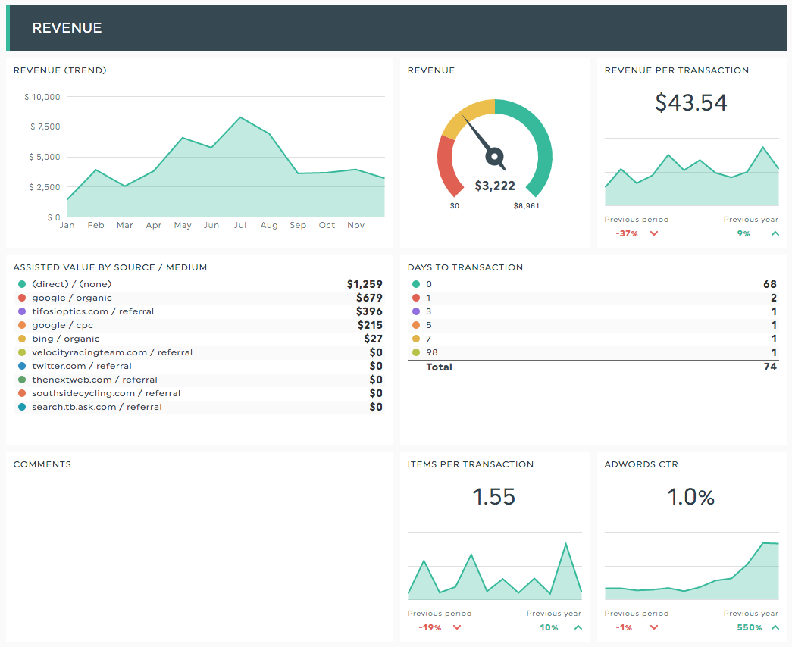The image size is (792, 647).
Task: Click the -37% previous period change
Action: (627, 233)
